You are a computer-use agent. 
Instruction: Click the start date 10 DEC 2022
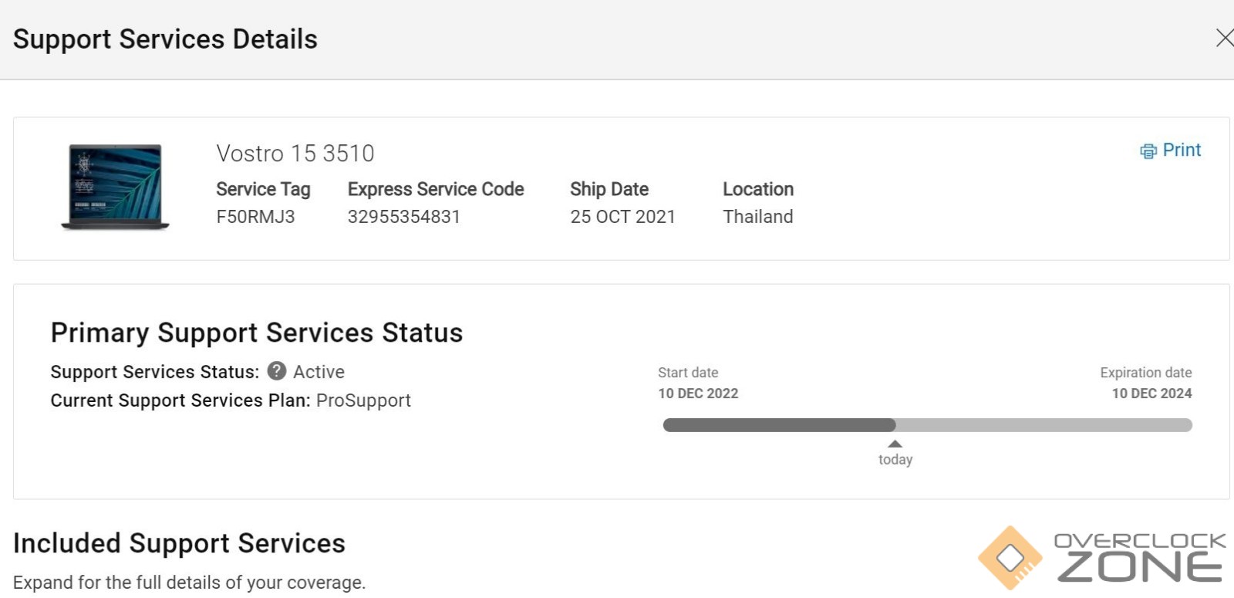point(698,394)
